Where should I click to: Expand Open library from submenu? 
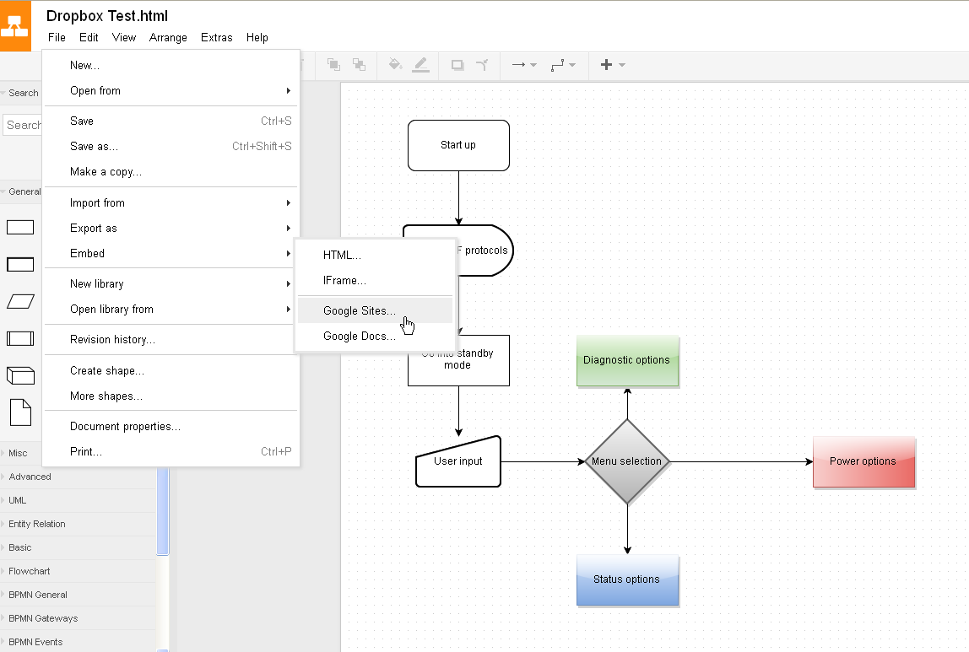(x=171, y=310)
